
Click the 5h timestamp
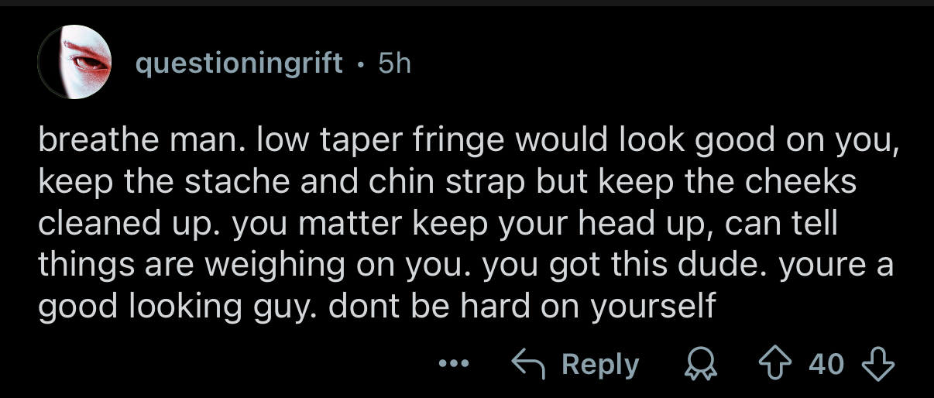(394, 64)
